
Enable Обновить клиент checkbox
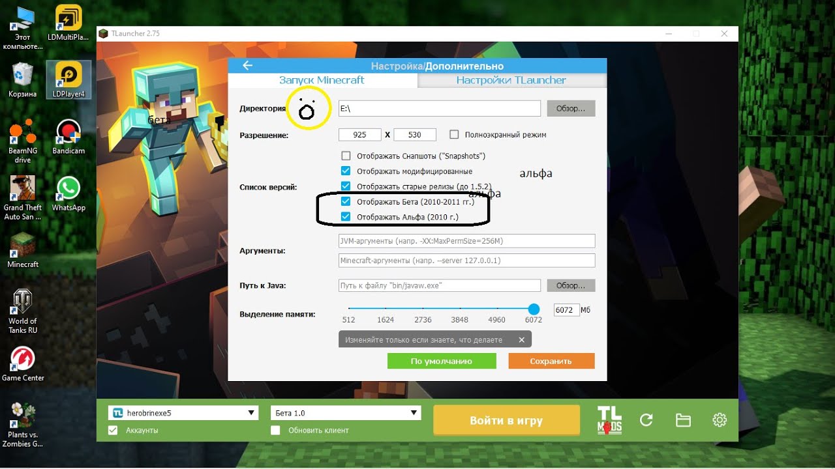[275, 430]
